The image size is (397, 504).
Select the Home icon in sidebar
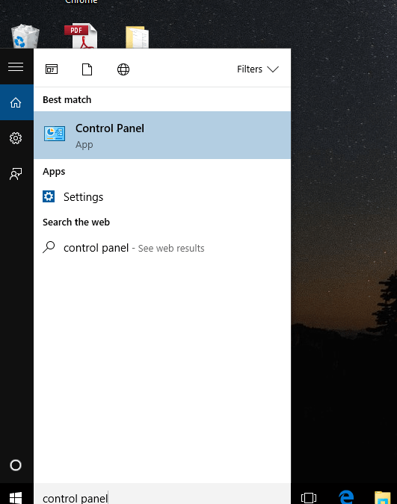tap(16, 102)
